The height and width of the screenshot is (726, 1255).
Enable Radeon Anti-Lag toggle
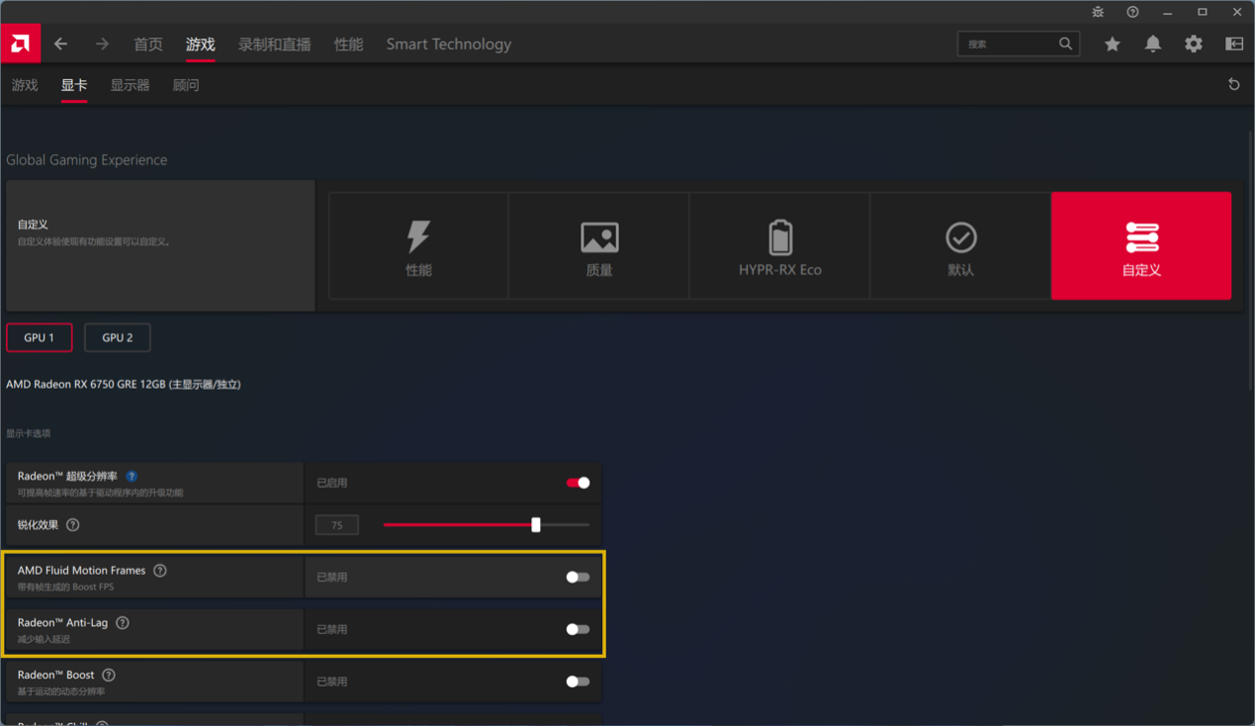coord(578,629)
